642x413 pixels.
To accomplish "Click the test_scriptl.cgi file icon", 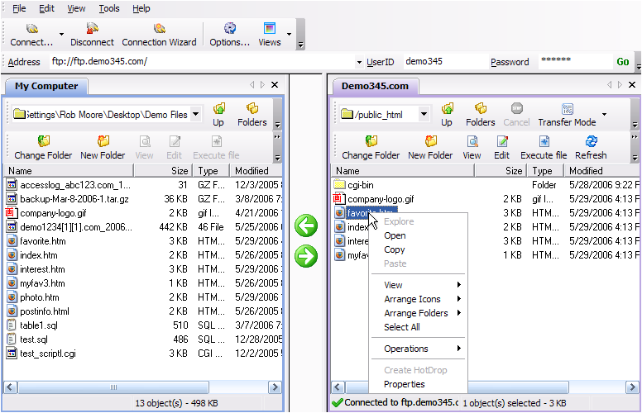I will [12, 354].
